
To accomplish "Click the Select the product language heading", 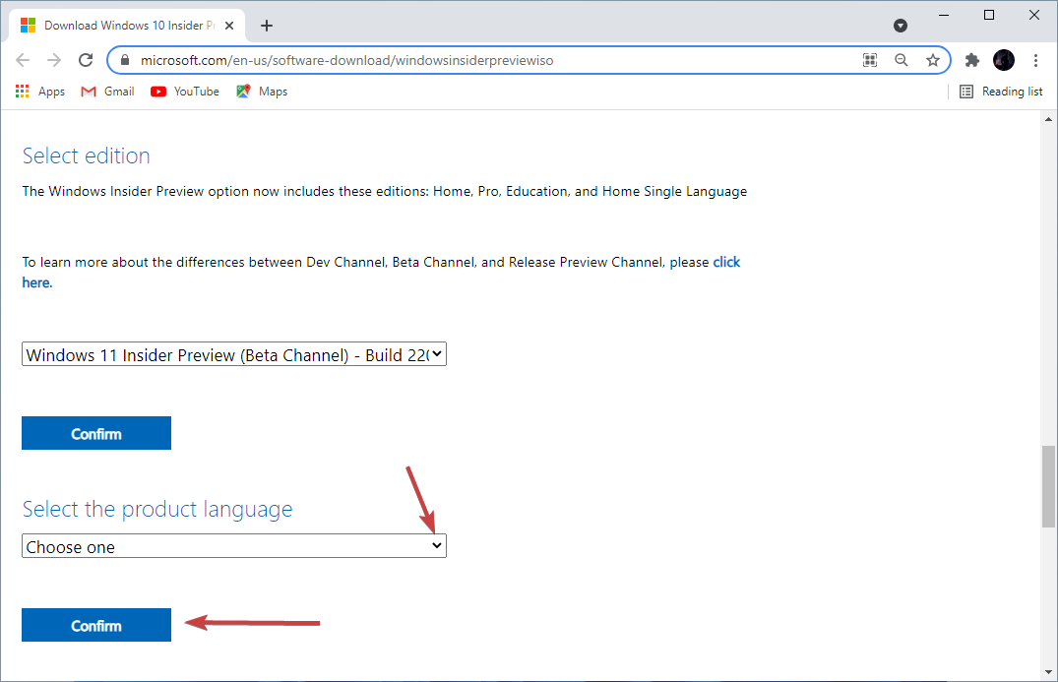I will 157,510.
